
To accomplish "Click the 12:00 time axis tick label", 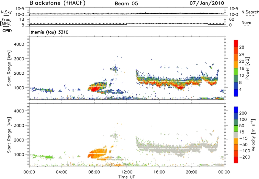I will (127, 172).
